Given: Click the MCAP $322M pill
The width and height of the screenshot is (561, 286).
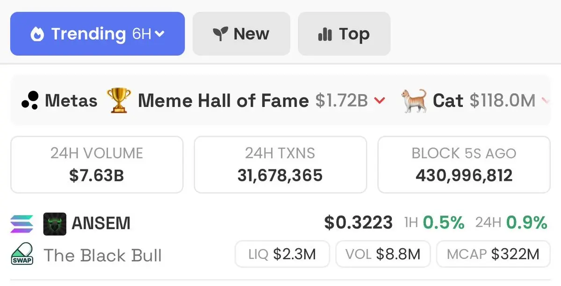Looking at the screenshot, I should 493,254.
